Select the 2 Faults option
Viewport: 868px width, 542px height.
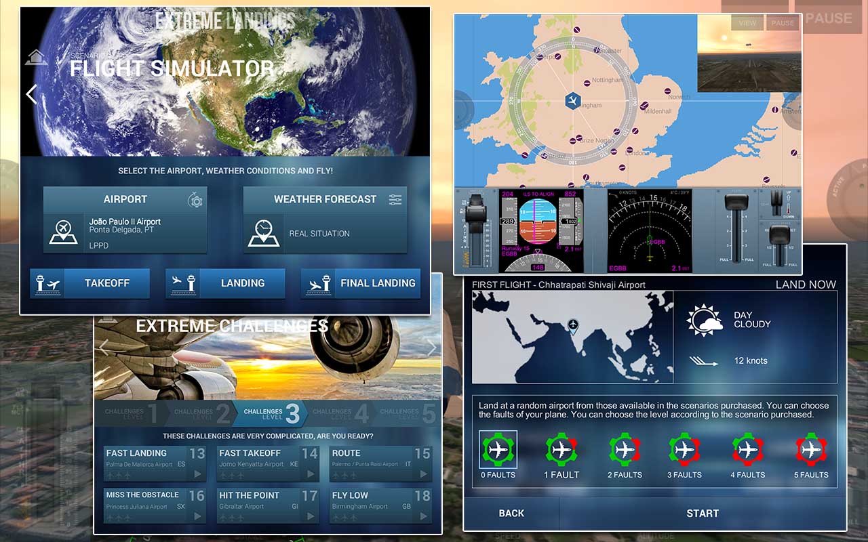pyautogui.click(x=625, y=455)
